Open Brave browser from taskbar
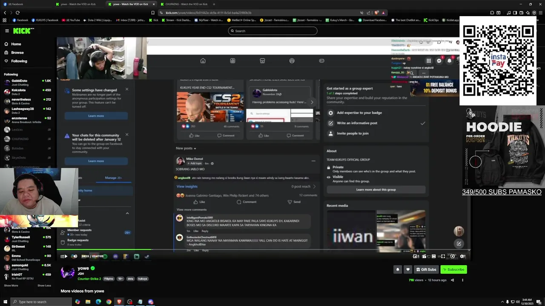 (x=119, y=302)
